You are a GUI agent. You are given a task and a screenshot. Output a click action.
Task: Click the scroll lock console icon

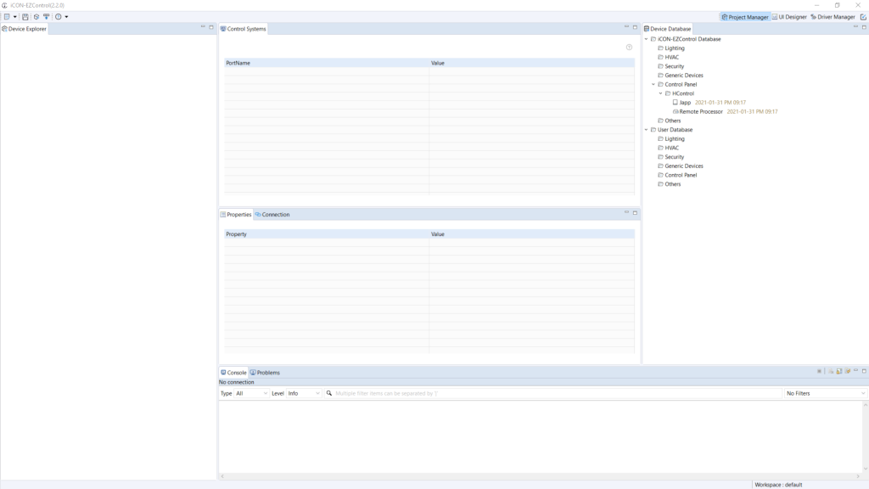[x=839, y=372]
